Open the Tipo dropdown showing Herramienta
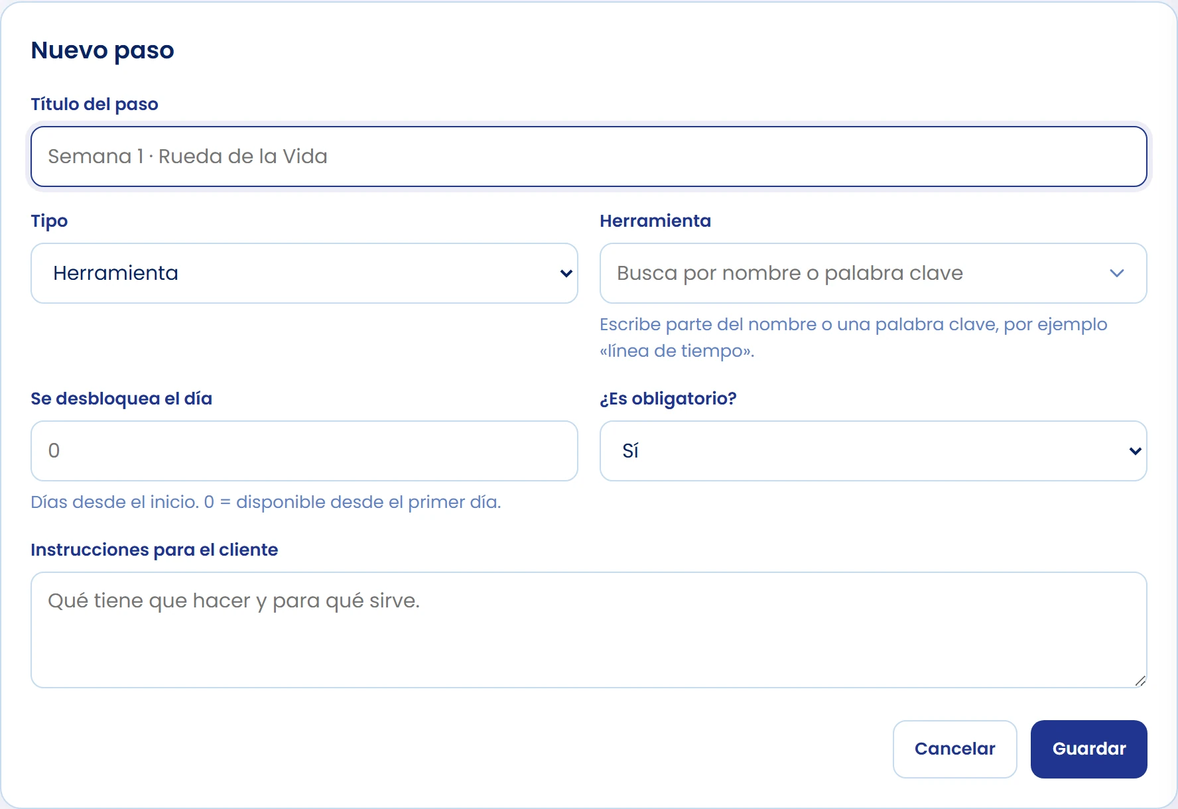Image resolution: width=1178 pixels, height=809 pixels. 304,273
